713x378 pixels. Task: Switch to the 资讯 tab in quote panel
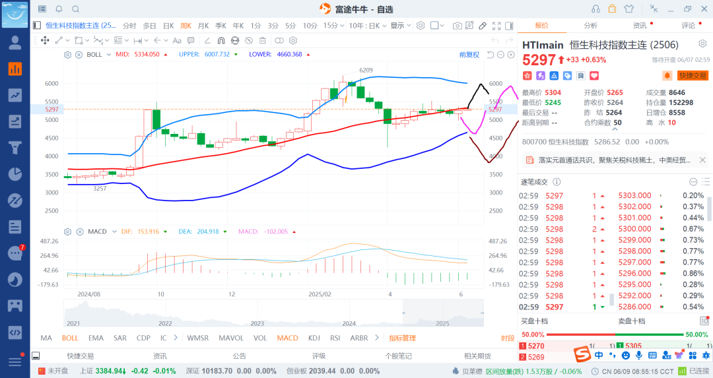(640, 26)
